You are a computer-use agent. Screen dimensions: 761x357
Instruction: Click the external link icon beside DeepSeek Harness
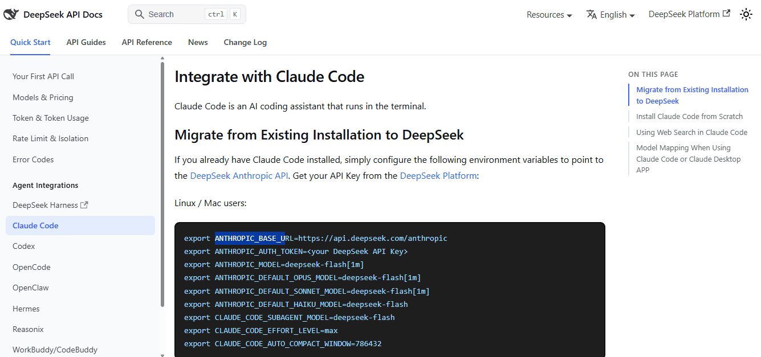tap(84, 205)
